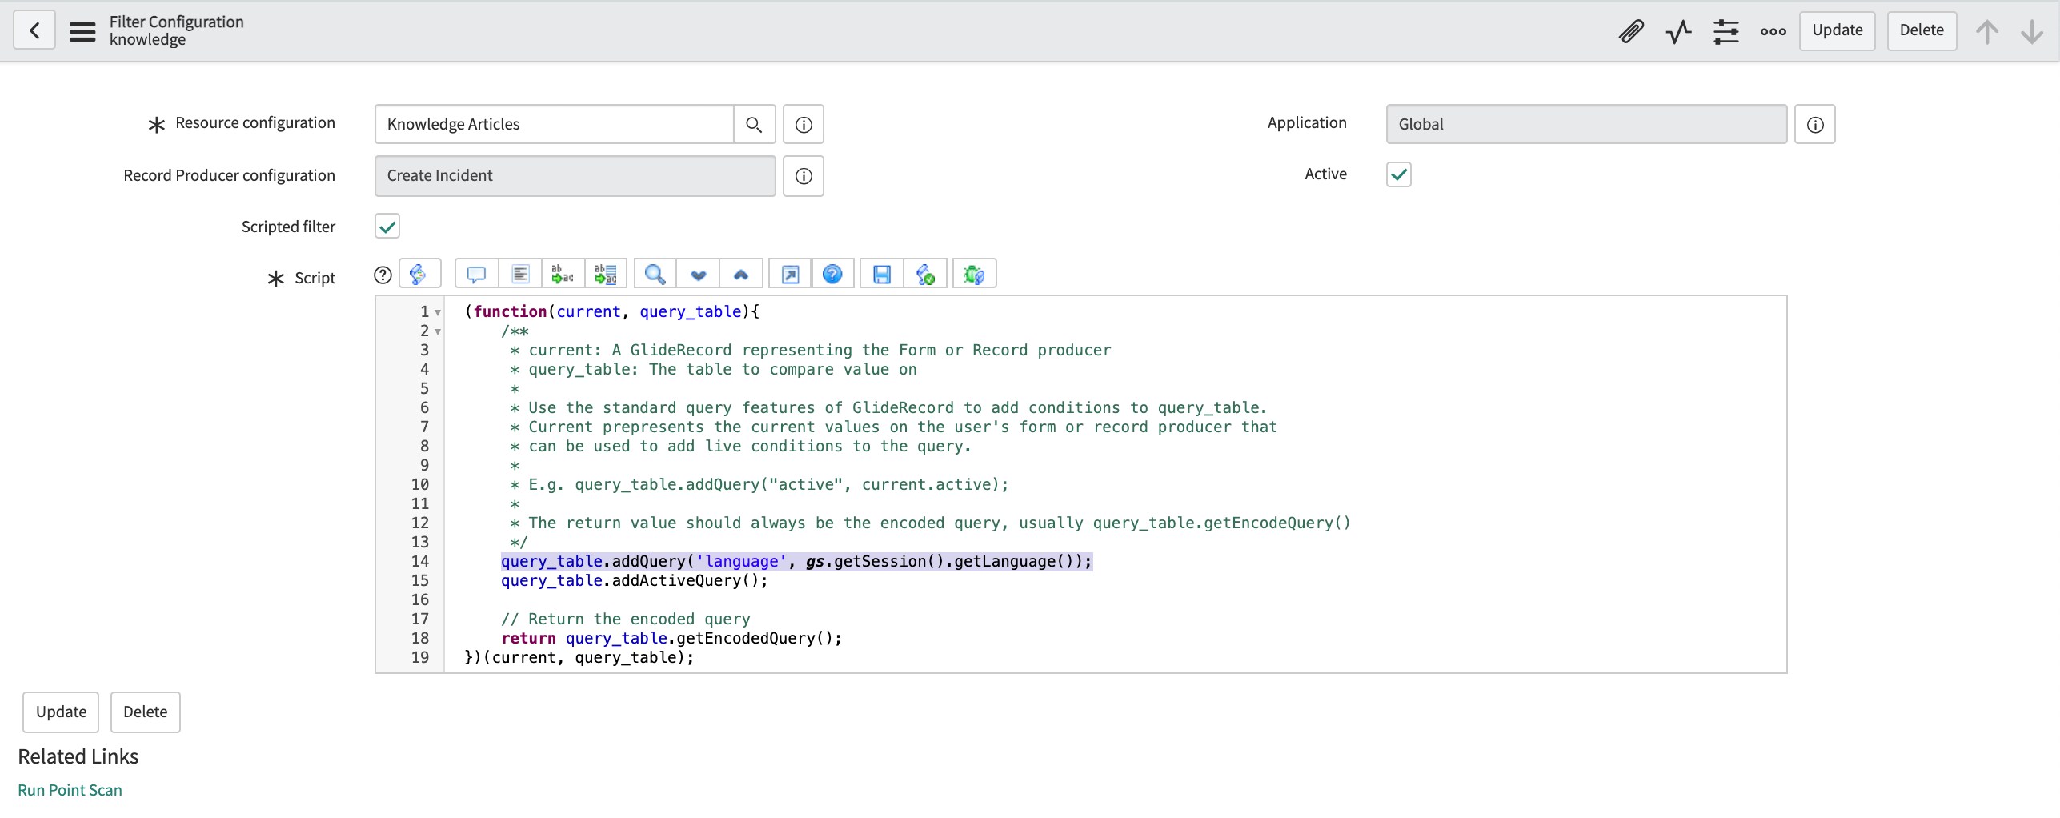Format the code in script editor

click(520, 274)
